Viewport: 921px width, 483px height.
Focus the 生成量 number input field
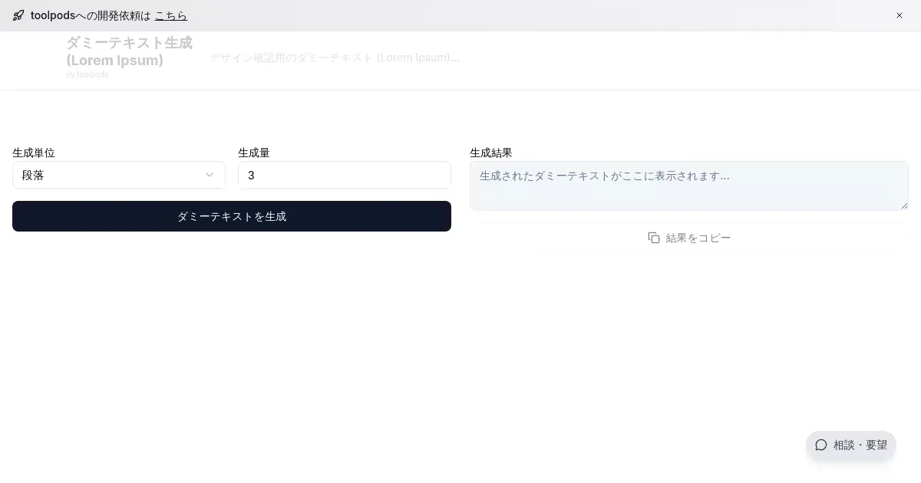point(344,175)
